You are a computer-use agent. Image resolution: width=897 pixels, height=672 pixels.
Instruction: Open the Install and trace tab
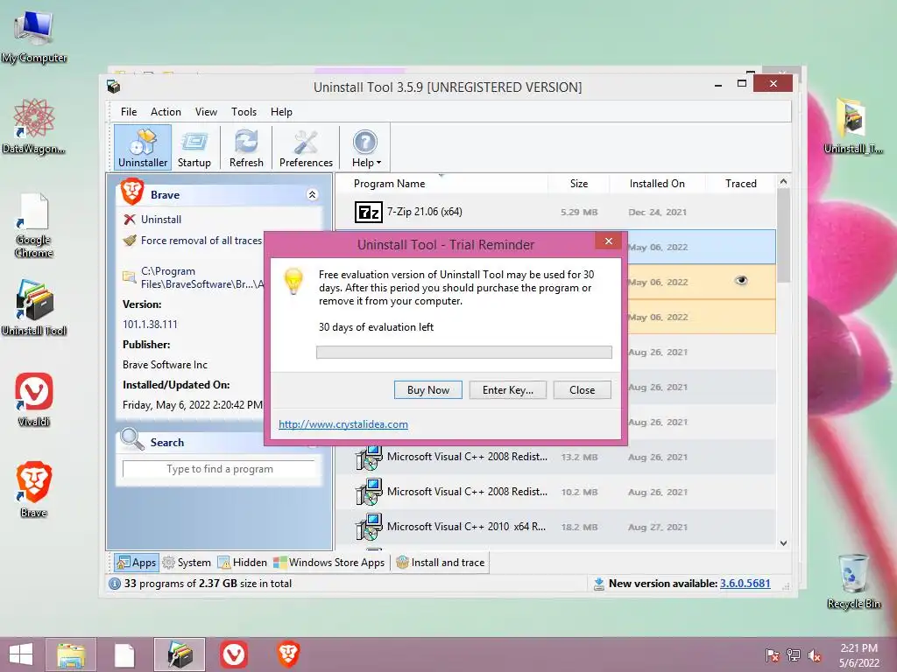click(x=441, y=563)
